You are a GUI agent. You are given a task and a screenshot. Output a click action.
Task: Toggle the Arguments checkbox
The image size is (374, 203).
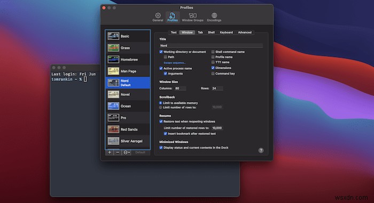[165, 74]
